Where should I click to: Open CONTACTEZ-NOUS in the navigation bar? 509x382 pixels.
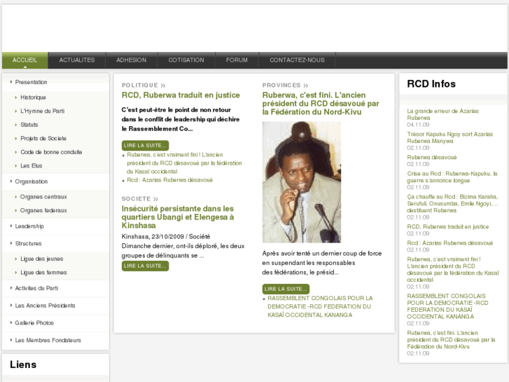(x=297, y=60)
